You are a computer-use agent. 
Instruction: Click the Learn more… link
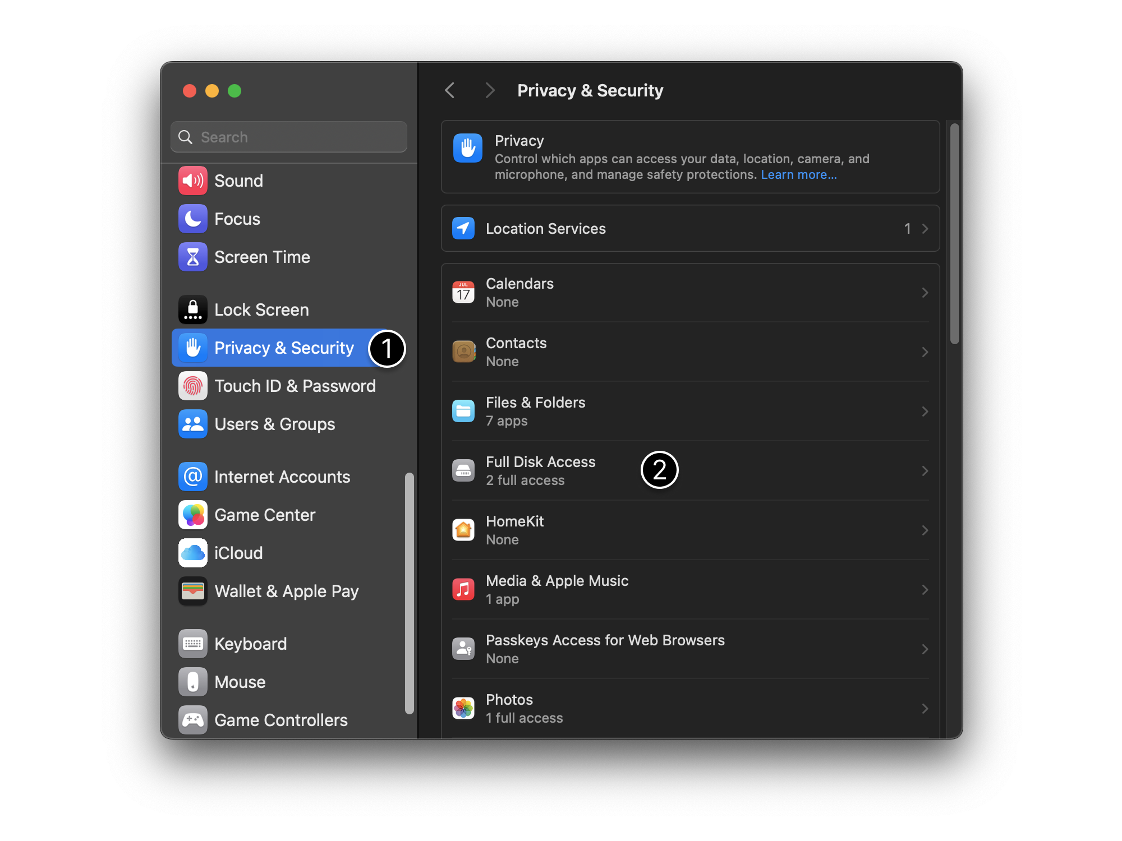pyautogui.click(x=798, y=175)
